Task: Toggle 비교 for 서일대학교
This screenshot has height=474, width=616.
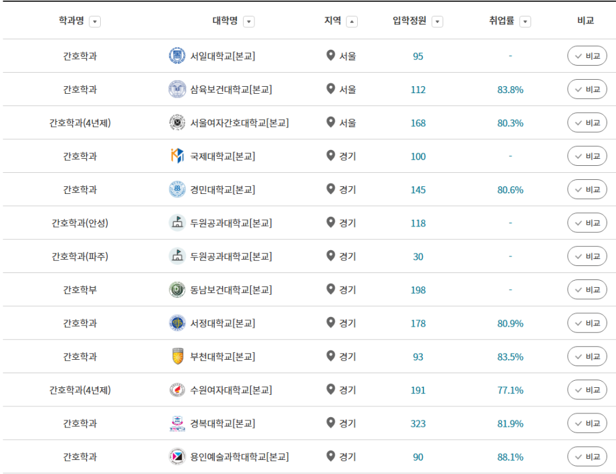Action: coord(587,56)
